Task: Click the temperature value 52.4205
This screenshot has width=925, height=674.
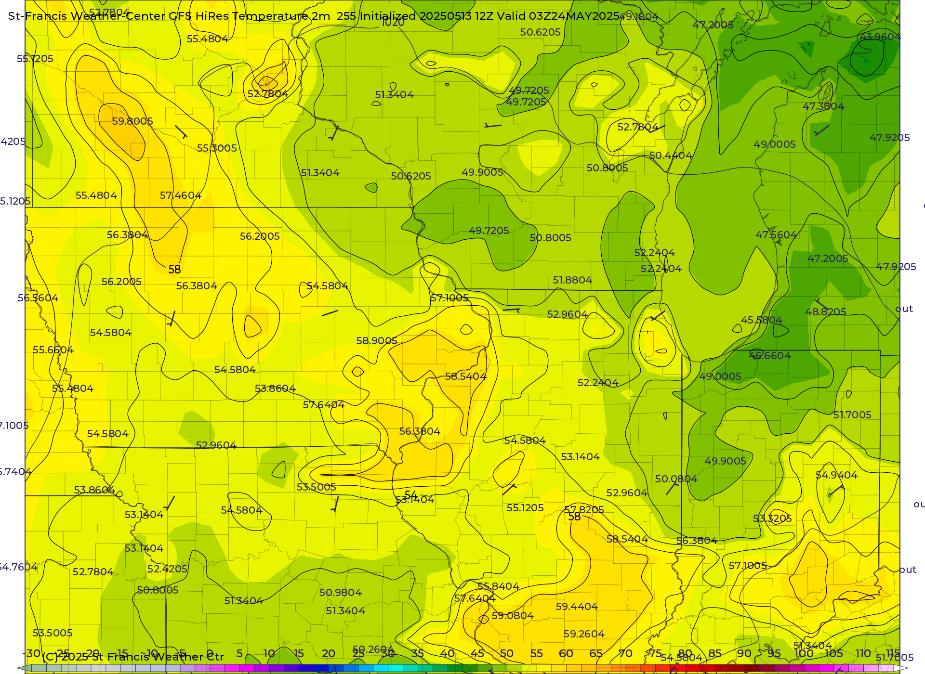Action: pyautogui.click(x=167, y=569)
